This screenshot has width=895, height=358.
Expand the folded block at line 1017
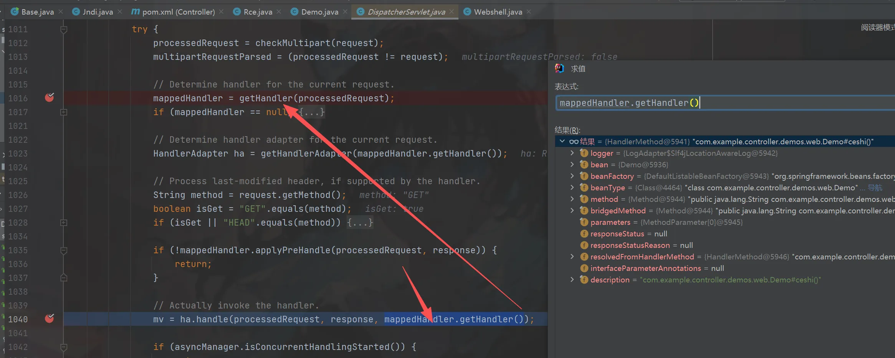pyautogui.click(x=64, y=112)
